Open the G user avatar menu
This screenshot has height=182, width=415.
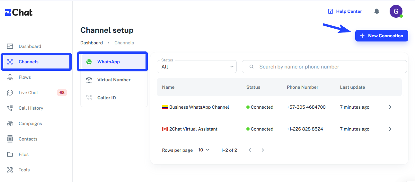click(396, 11)
